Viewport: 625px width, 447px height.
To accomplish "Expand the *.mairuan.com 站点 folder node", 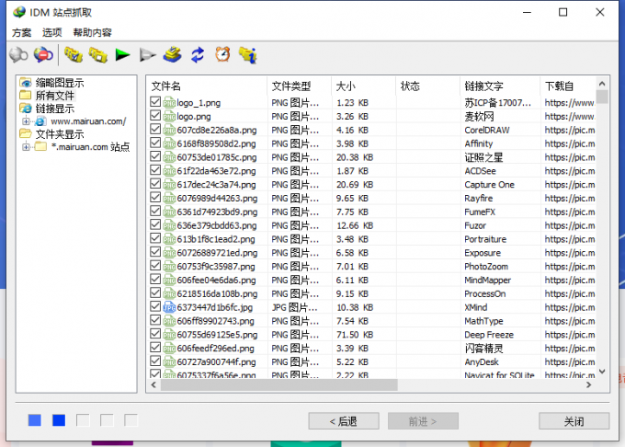I will [27, 147].
